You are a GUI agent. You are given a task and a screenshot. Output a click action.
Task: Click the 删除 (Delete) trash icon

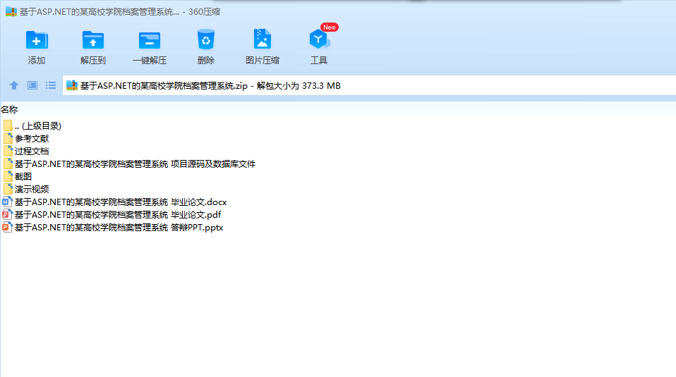pos(205,39)
